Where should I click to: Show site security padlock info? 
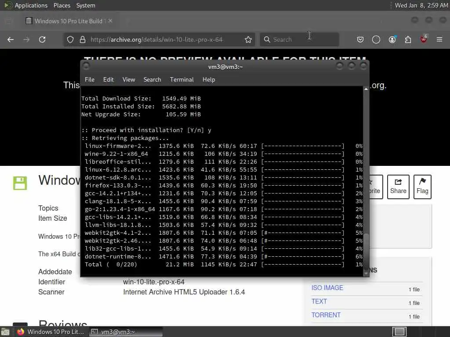(x=83, y=39)
